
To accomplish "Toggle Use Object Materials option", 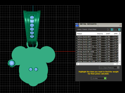I will point(109,68).
